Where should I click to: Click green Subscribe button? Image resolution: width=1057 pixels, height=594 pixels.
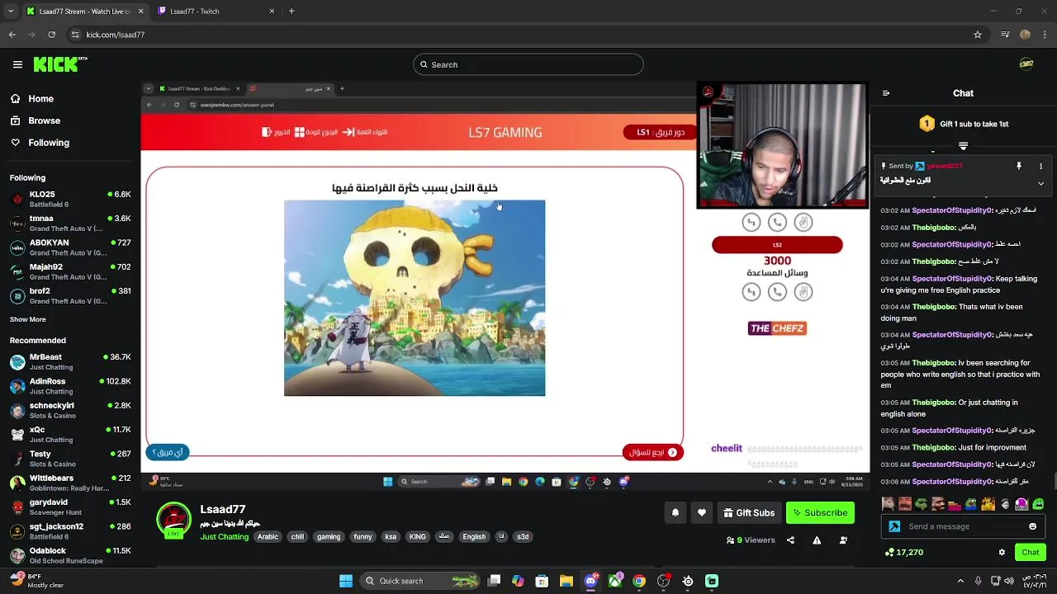(820, 513)
